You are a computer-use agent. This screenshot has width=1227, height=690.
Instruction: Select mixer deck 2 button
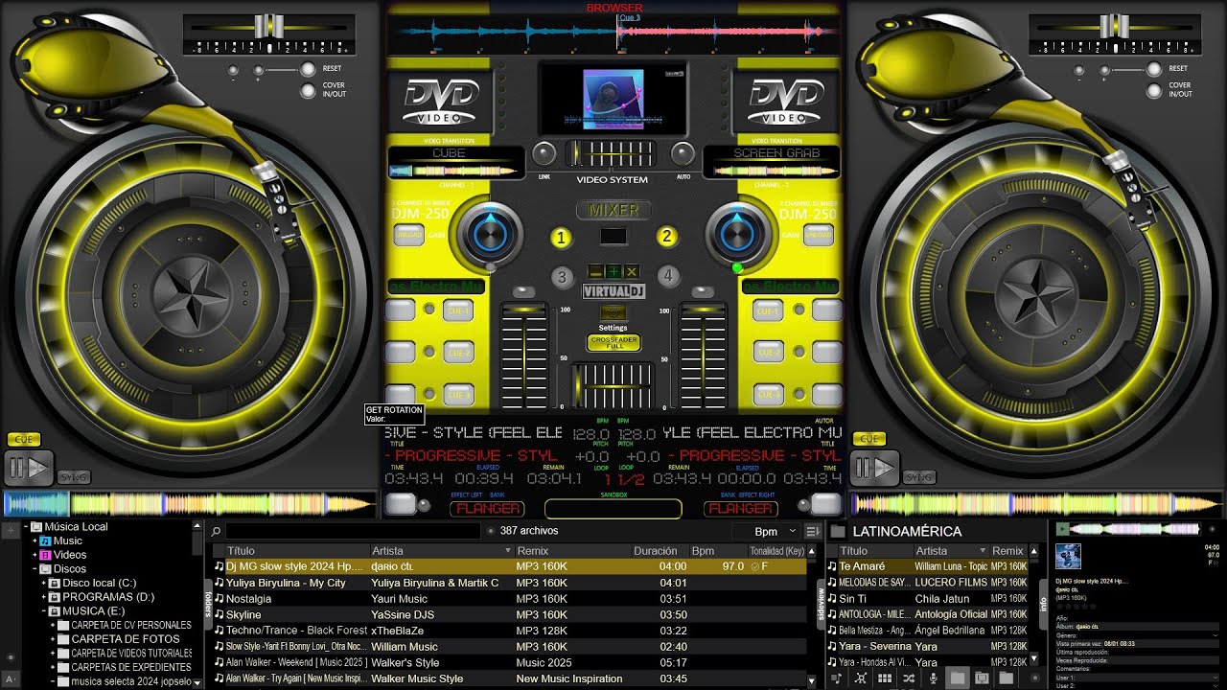click(x=666, y=237)
